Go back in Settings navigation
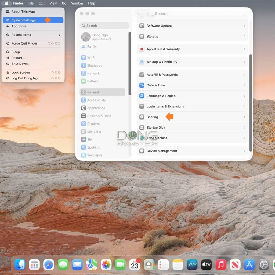The image size is (275, 275). pos(139,13)
